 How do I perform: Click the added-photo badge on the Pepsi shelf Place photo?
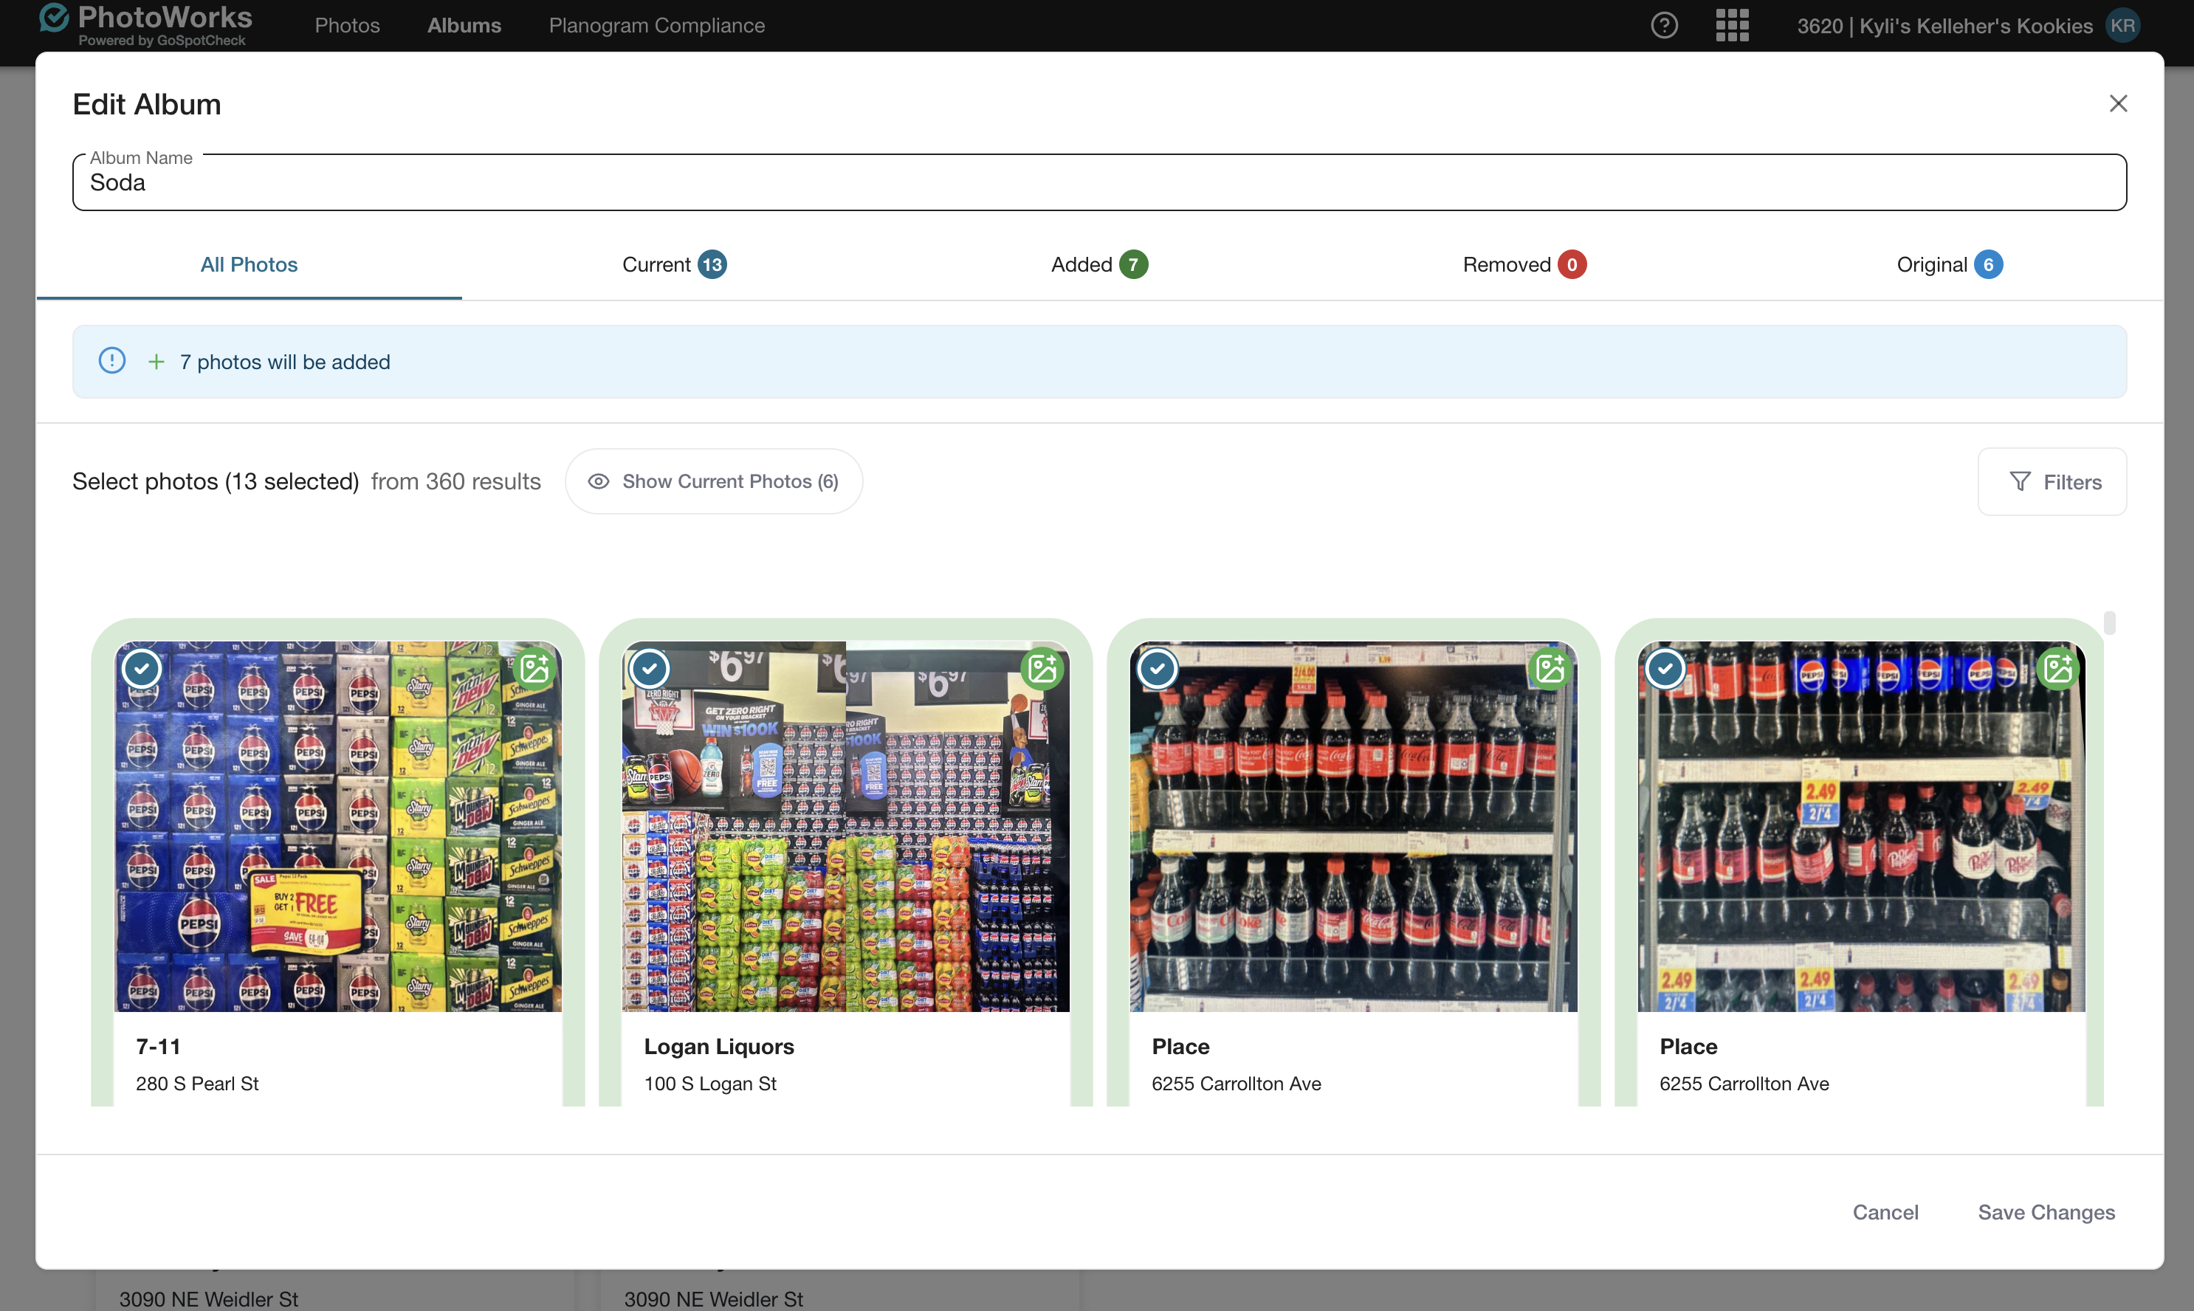(x=2058, y=669)
